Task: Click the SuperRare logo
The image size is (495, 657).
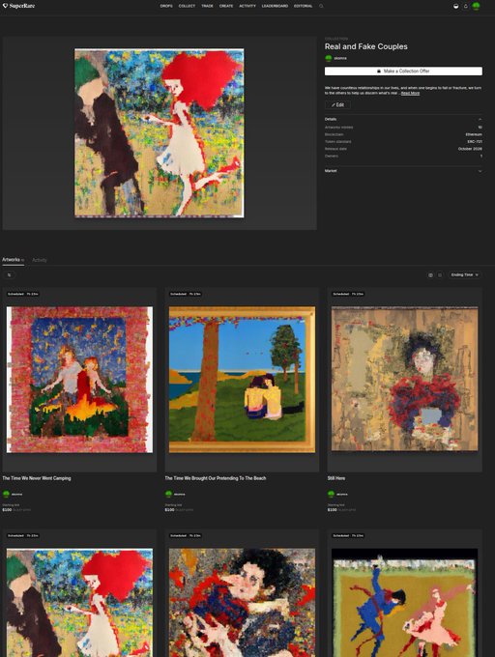Action: pyautogui.click(x=19, y=6)
